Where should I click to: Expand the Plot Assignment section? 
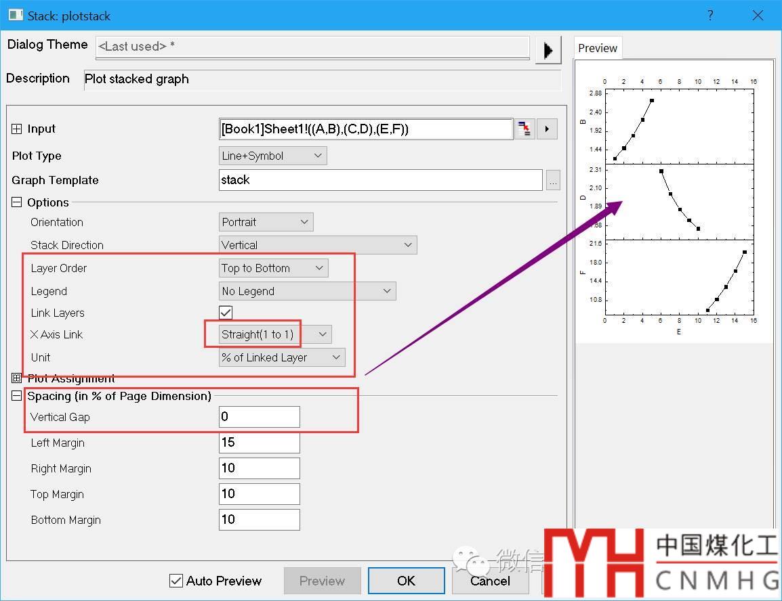pos(16,378)
